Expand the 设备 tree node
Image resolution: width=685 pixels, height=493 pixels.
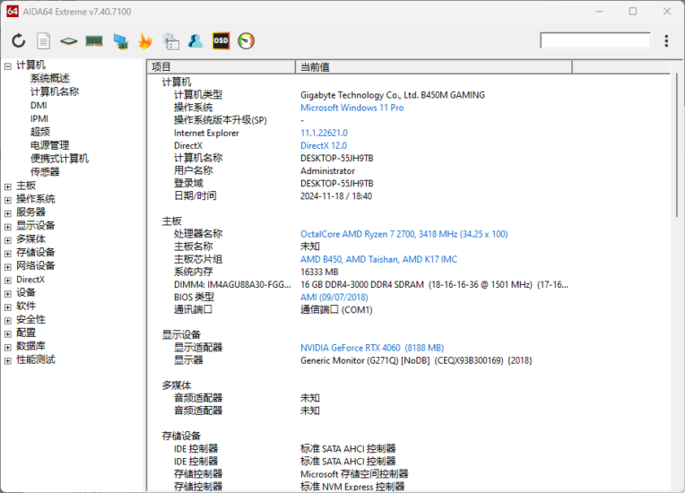8,294
